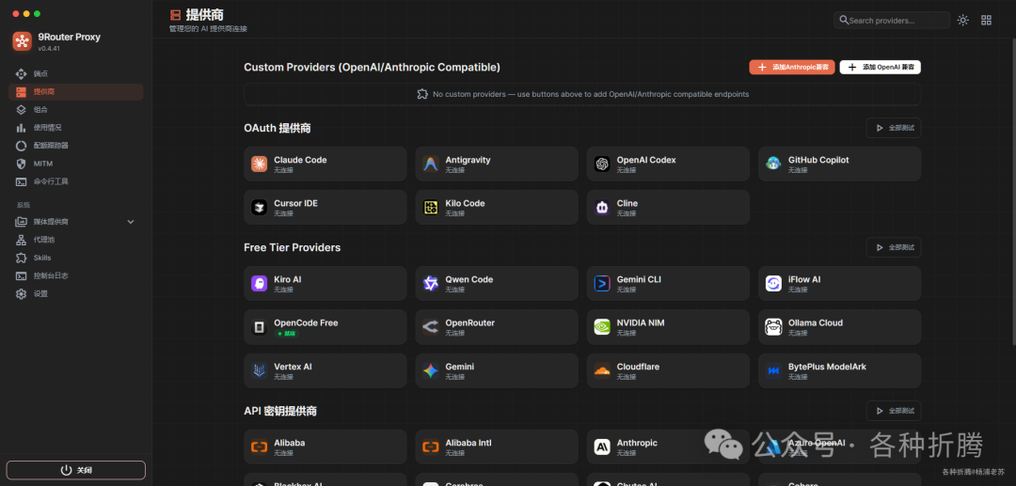Switch to grid view icon
Screen dimensions: 1016x486
986,20
